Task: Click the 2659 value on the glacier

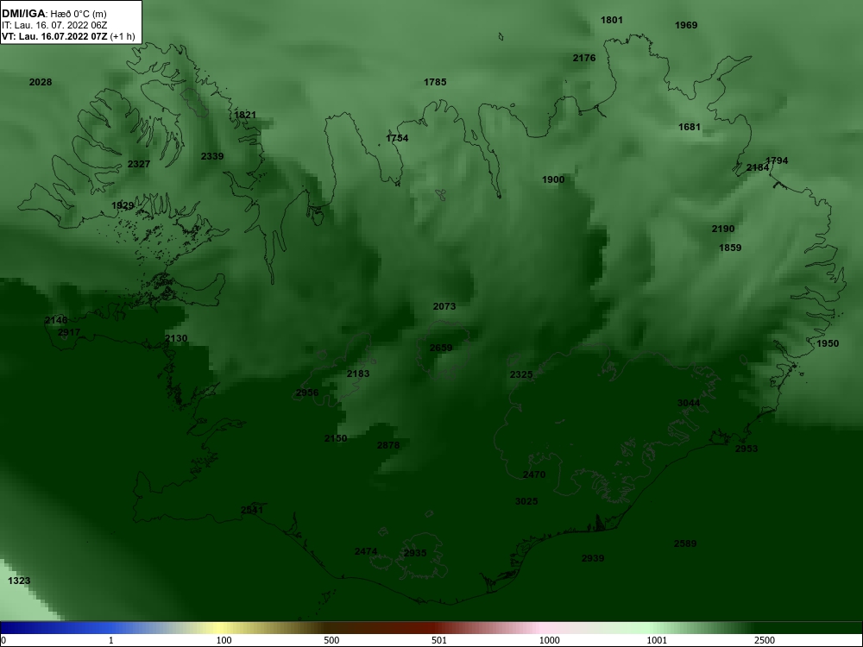Action: [x=441, y=348]
